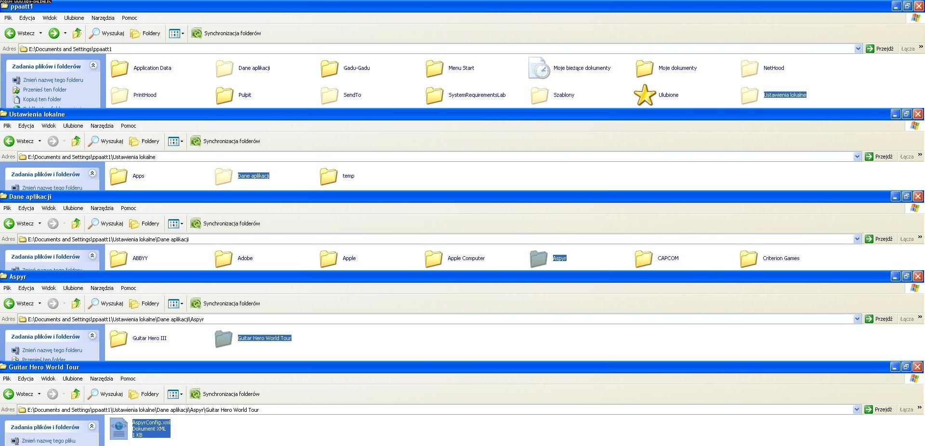The width and height of the screenshot is (925, 446).
Task: Collapse Zadania plików i folderów in Aspyr window
Action: [92, 336]
